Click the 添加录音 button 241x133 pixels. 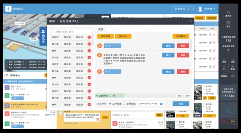(x=105, y=36)
